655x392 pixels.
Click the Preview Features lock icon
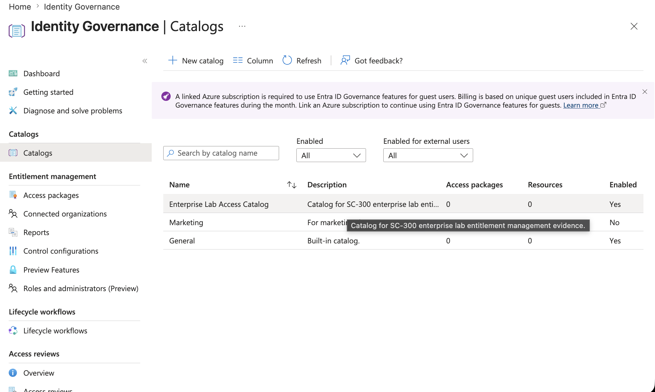(x=13, y=270)
